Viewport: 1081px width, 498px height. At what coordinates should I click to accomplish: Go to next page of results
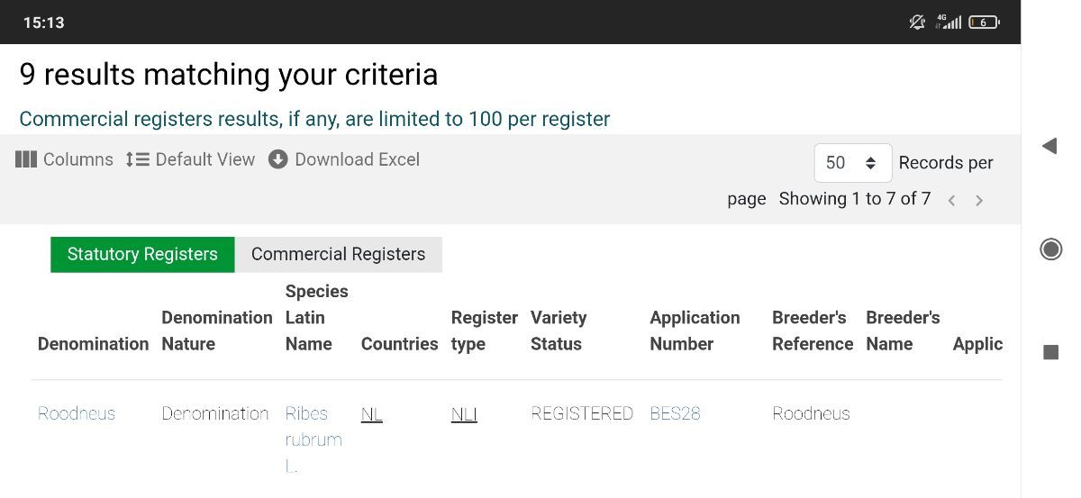(979, 200)
